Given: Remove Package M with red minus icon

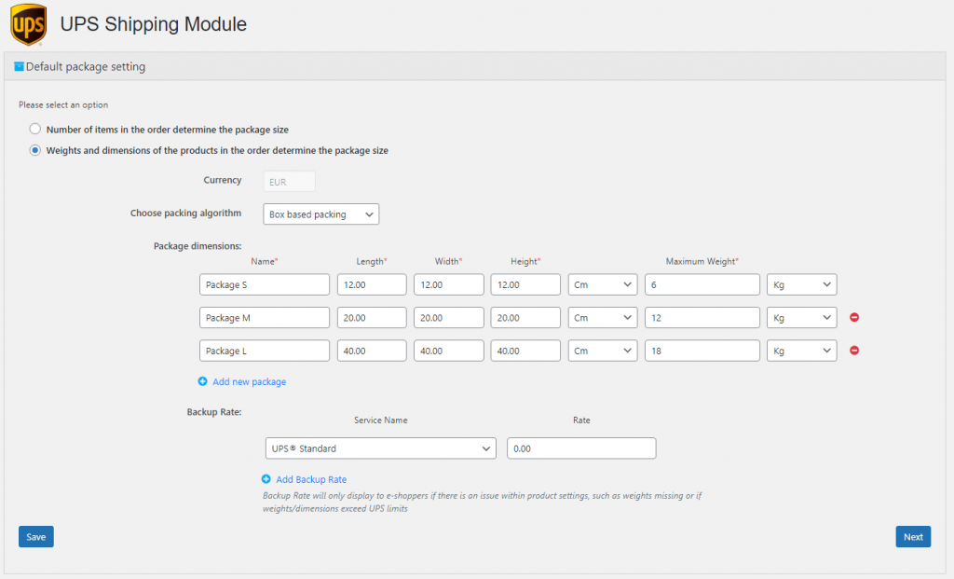Looking at the screenshot, I should click(854, 317).
